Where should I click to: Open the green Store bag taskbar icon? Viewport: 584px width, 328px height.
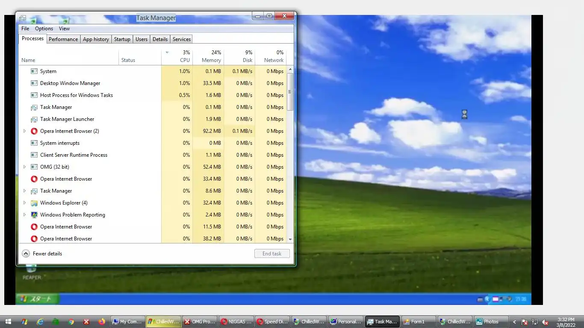(x=56, y=322)
